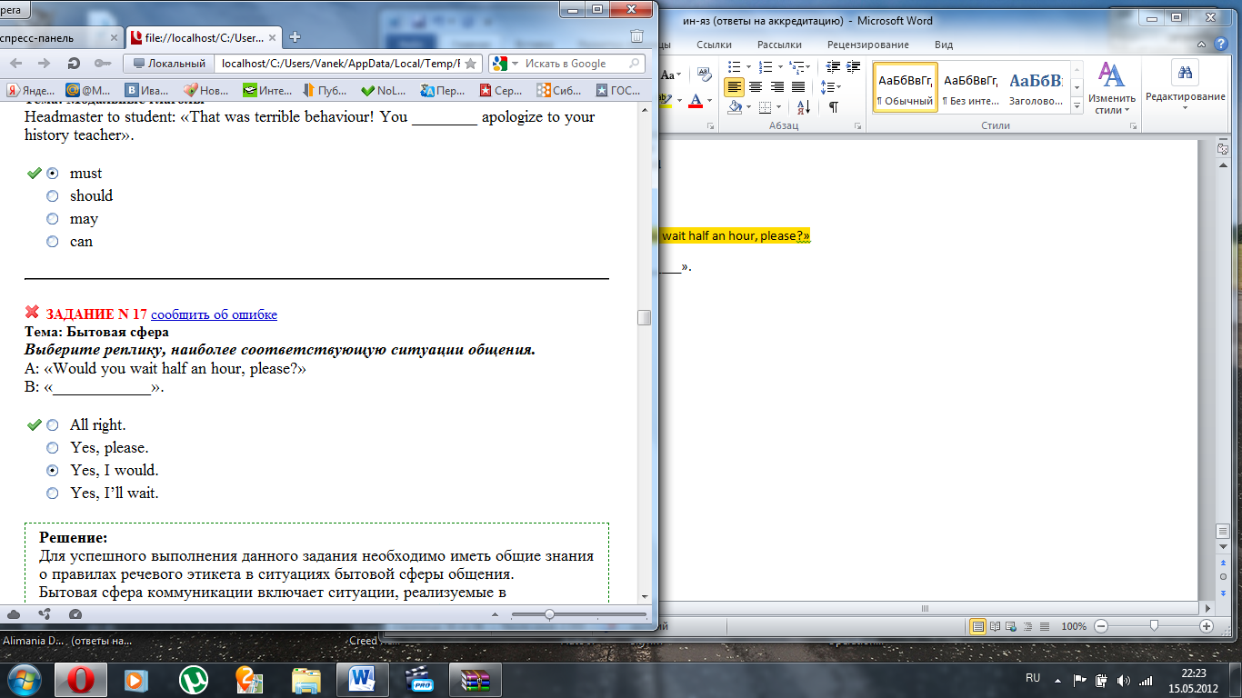Open Word help with the question mark
Viewport: 1242px width, 698px height.
[1221, 44]
